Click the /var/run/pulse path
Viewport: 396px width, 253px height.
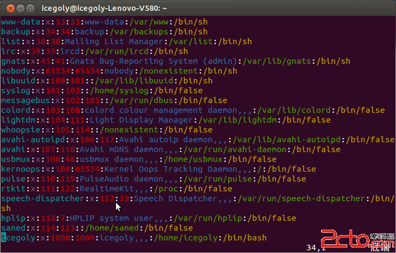point(218,179)
